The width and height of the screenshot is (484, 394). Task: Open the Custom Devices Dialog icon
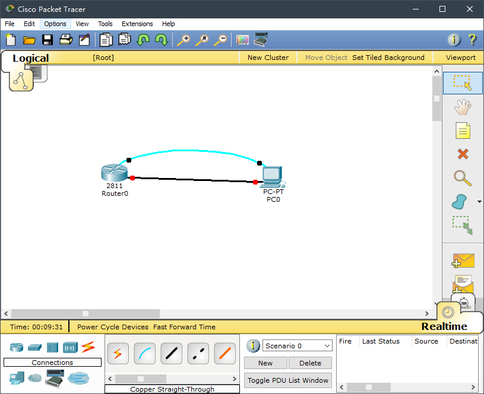pyautogui.click(x=260, y=40)
